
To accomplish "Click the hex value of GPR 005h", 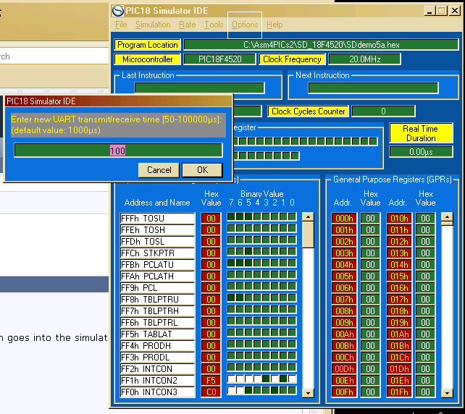I will pyautogui.click(x=370, y=276).
